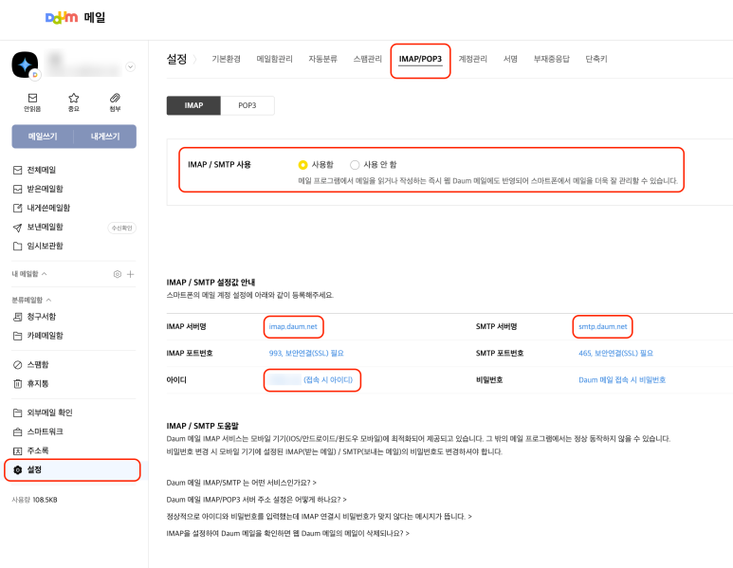733x568 pixels.
Task: Open 스마트워크 item
Action: tap(45, 432)
